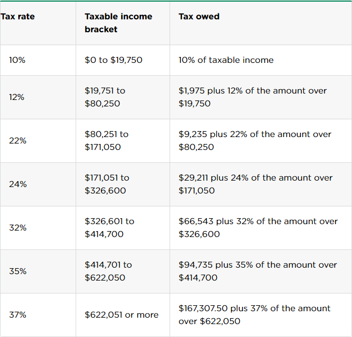
Task: Click the Tax owed column header
Action: point(199,17)
